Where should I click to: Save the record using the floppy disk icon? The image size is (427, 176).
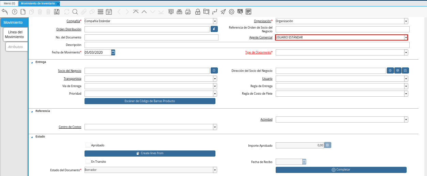point(57,12)
